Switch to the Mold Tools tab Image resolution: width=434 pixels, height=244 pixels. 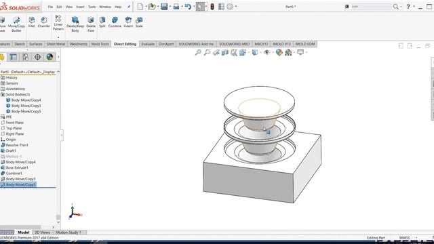(100, 44)
